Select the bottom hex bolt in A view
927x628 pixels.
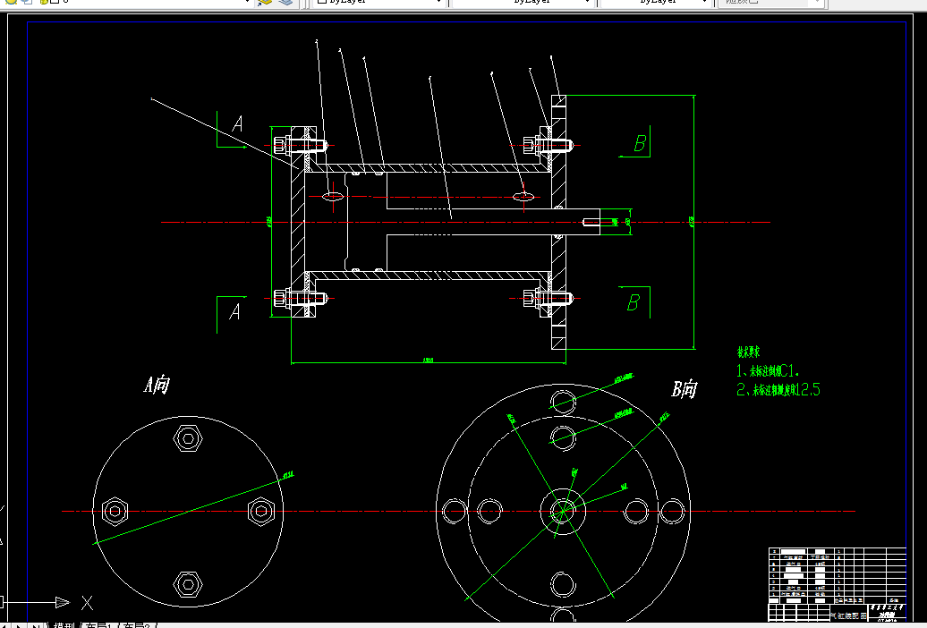[188, 584]
